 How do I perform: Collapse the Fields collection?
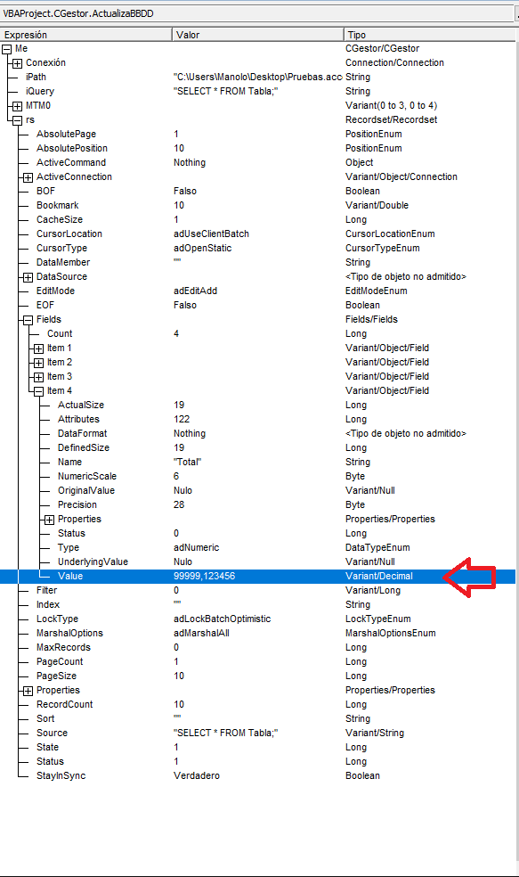tap(28, 320)
